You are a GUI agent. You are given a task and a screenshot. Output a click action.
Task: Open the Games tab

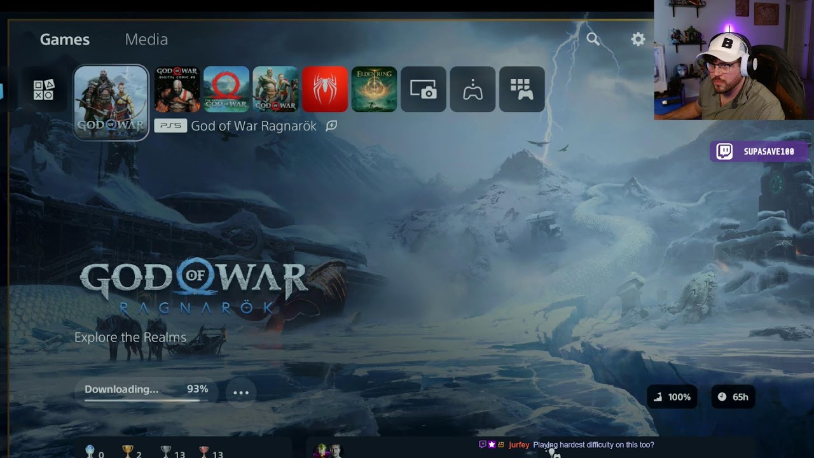click(x=64, y=39)
